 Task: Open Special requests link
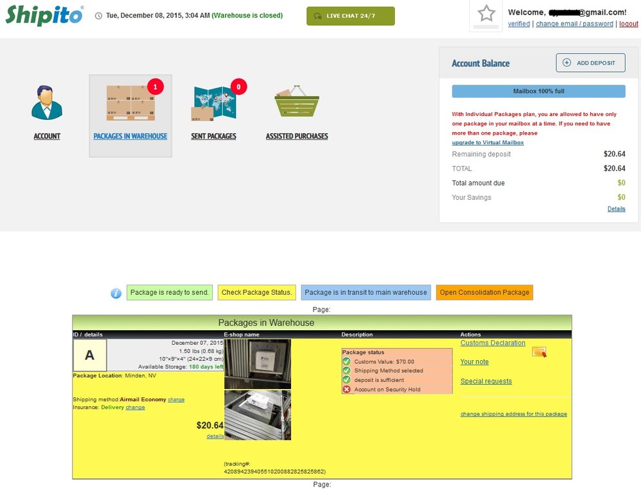pyautogui.click(x=486, y=381)
